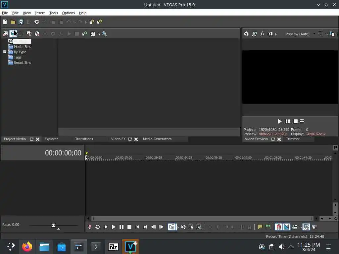Open the Capture Video tool
The height and width of the screenshot is (254, 339).
[29, 34]
